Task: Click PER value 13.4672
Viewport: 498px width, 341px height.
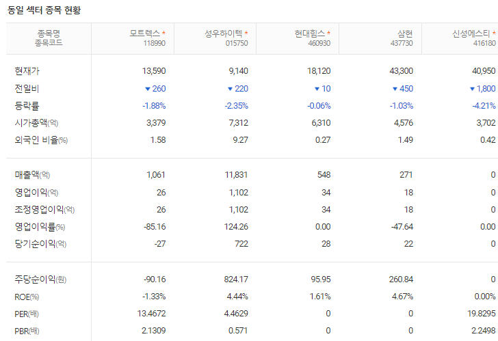Action: tap(151, 314)
